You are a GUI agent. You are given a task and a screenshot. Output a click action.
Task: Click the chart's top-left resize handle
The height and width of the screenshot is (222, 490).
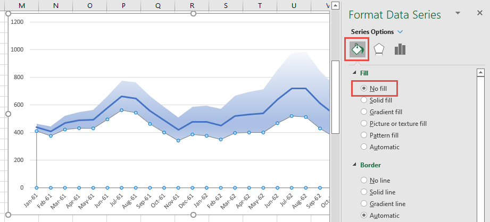9,13
